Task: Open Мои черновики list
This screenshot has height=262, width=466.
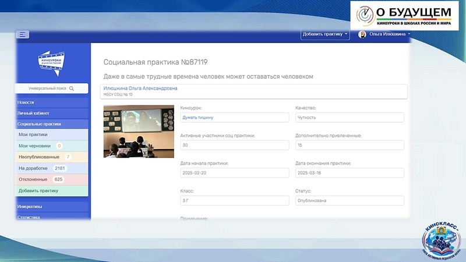Action: tap(52, 146)
